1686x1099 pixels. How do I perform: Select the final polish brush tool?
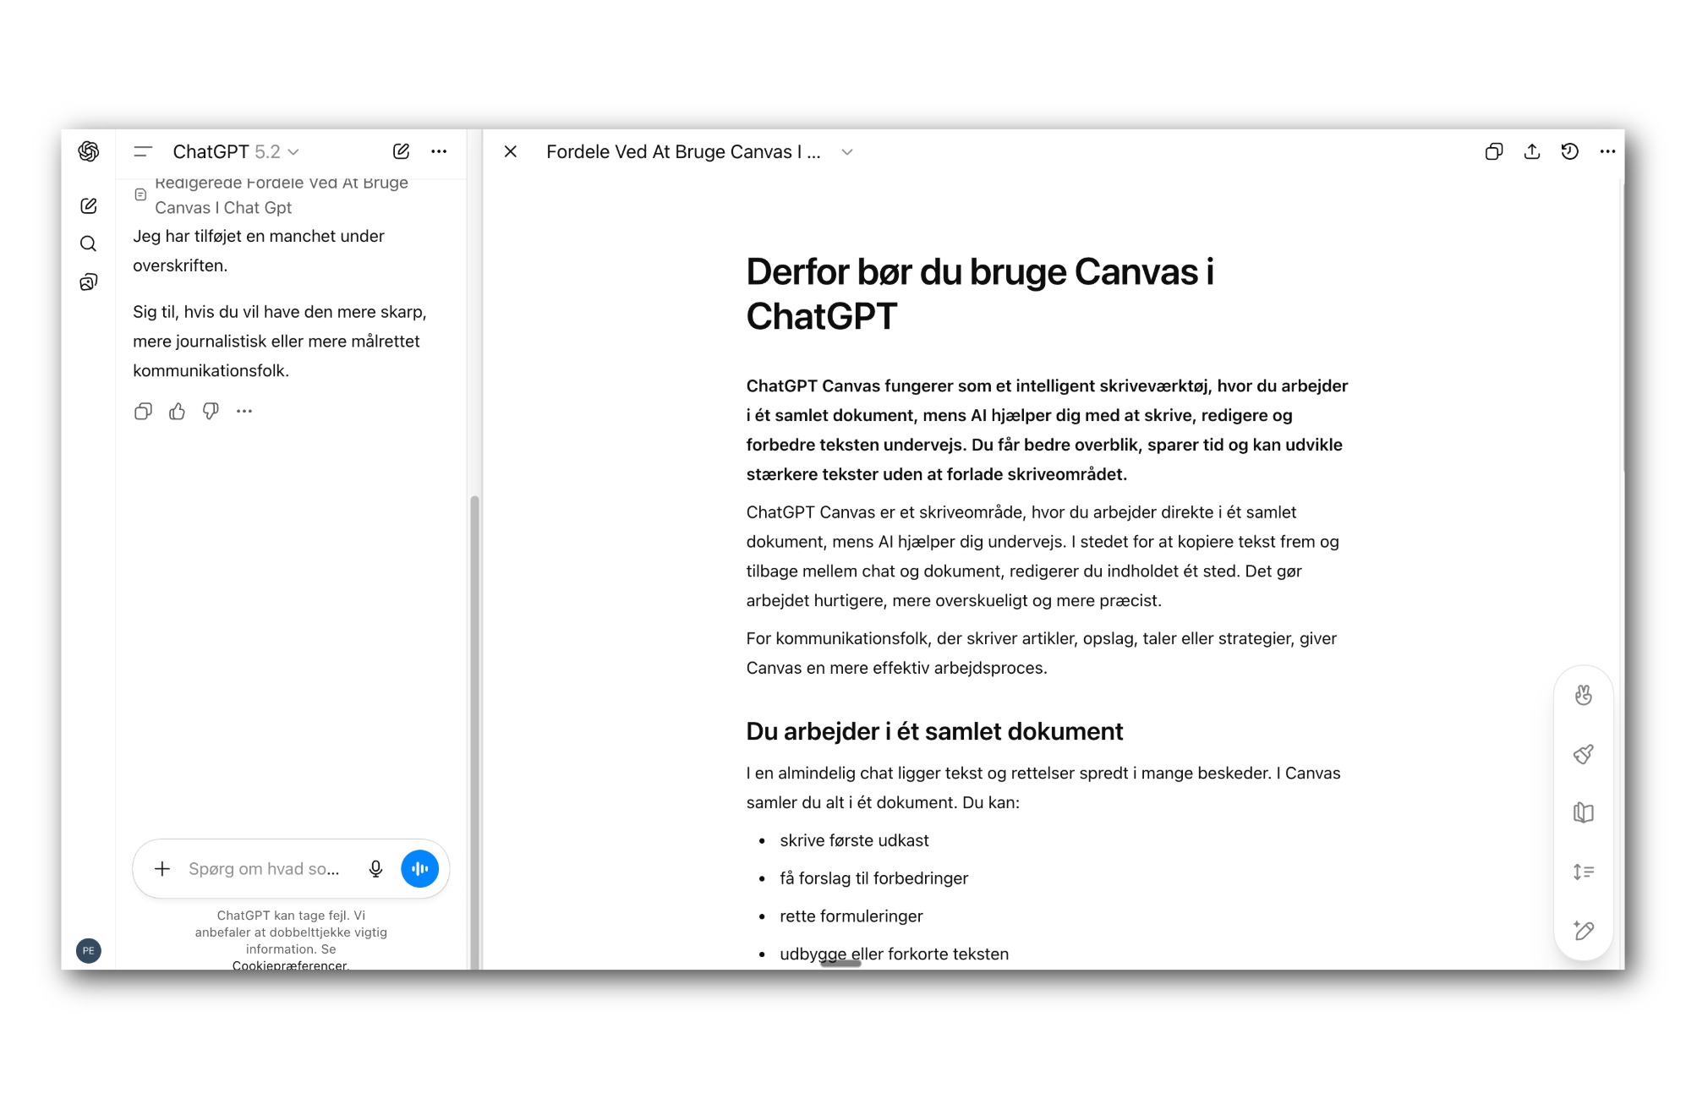[1583, 754]
